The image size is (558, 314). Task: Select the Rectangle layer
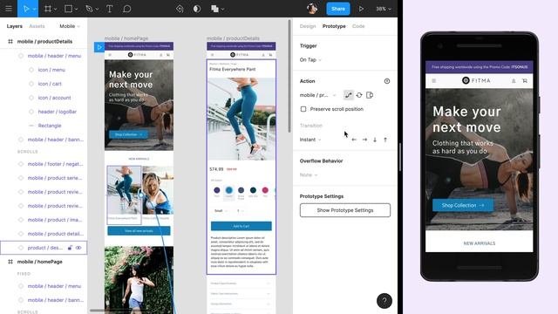pos(50,126)
